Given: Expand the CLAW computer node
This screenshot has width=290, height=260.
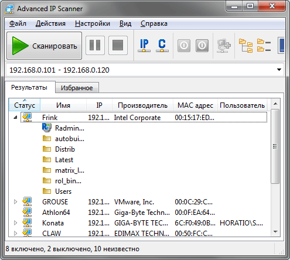Looking at the screenshot, I should (x=15, y=233).
